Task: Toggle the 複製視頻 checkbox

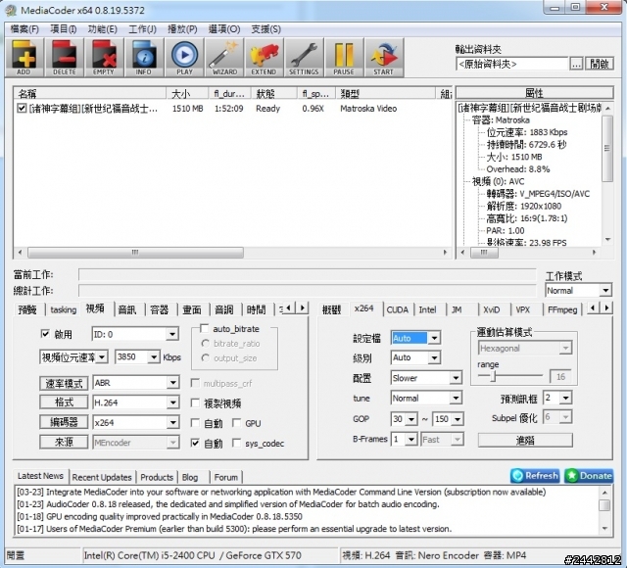Action: coord(195,402)
